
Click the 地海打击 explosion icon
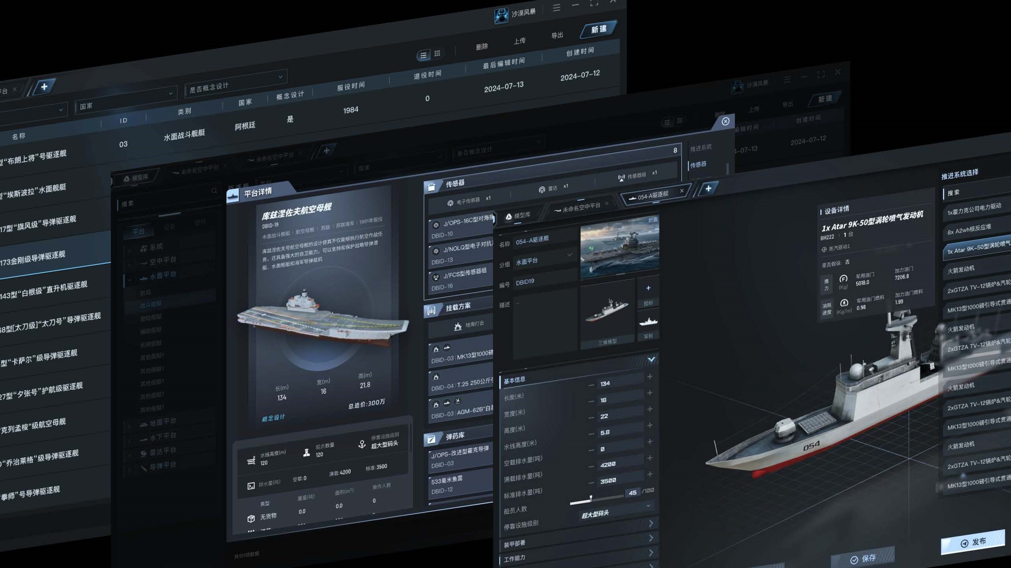click(458, 326)
